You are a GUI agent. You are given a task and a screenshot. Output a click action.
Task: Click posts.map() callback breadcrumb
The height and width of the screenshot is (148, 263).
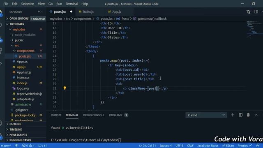coord(152,18)
